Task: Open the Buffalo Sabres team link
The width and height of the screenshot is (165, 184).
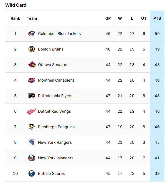Action: point(51,173)
